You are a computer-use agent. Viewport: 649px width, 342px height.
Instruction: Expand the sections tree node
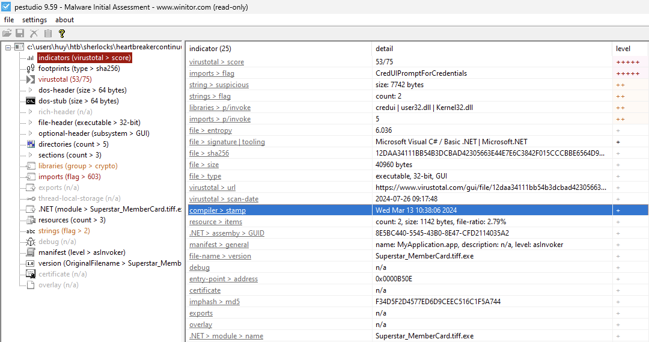point(31,155)
